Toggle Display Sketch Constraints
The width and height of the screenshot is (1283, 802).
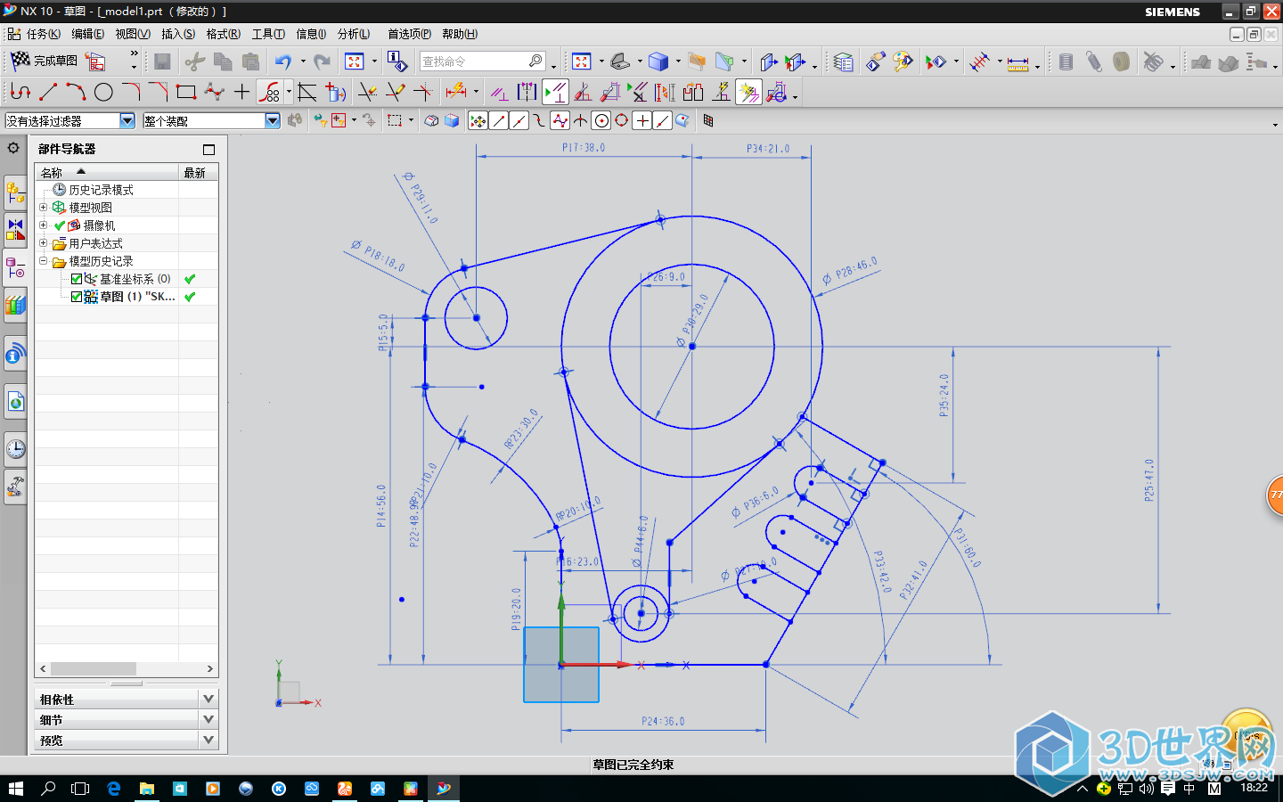click(x=556, y=92)
